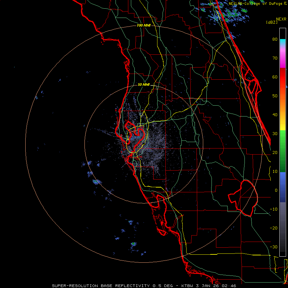Viewport: 288px width, 288px height.
Task: Click the "[dBZ]" units label
Action: [x=272, y=22]
